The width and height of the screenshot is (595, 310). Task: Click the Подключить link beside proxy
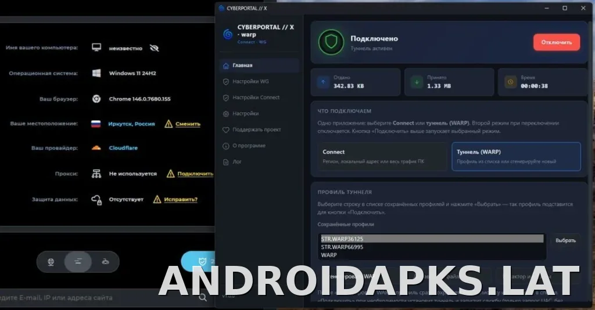click(x=195, y=174)
